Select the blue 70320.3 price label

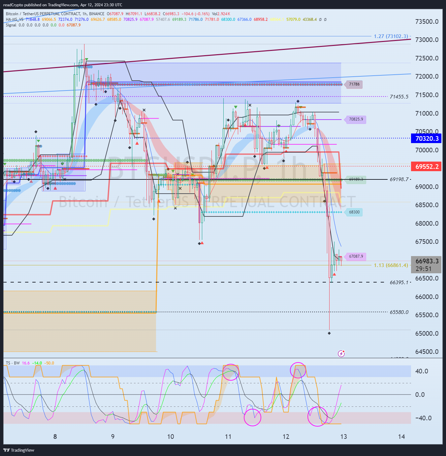point(426,138)
